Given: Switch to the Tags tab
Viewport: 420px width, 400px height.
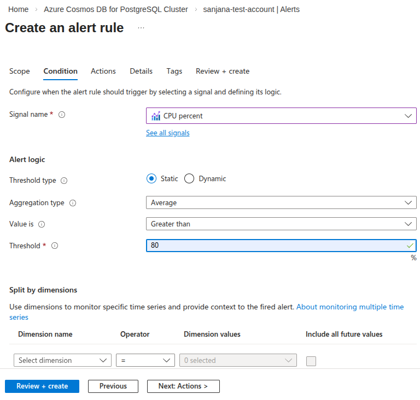Looking at the screenshot, I should pyautogui.click(x=174, y=71).
